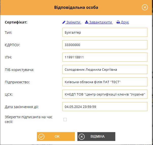The image size is (153, 145).
Task: Click the circled X icon on ВІДМІНА
Action: [82, 137]
